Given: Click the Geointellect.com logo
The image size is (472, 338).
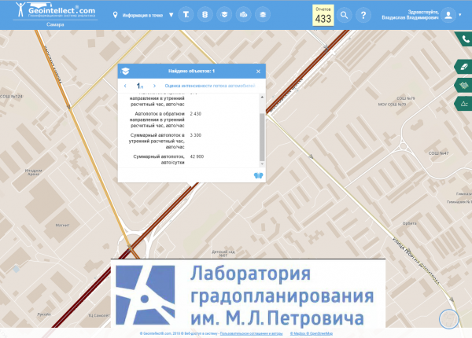Looking at the screenshot, I should pyautogui.click(x=56, y=10).
